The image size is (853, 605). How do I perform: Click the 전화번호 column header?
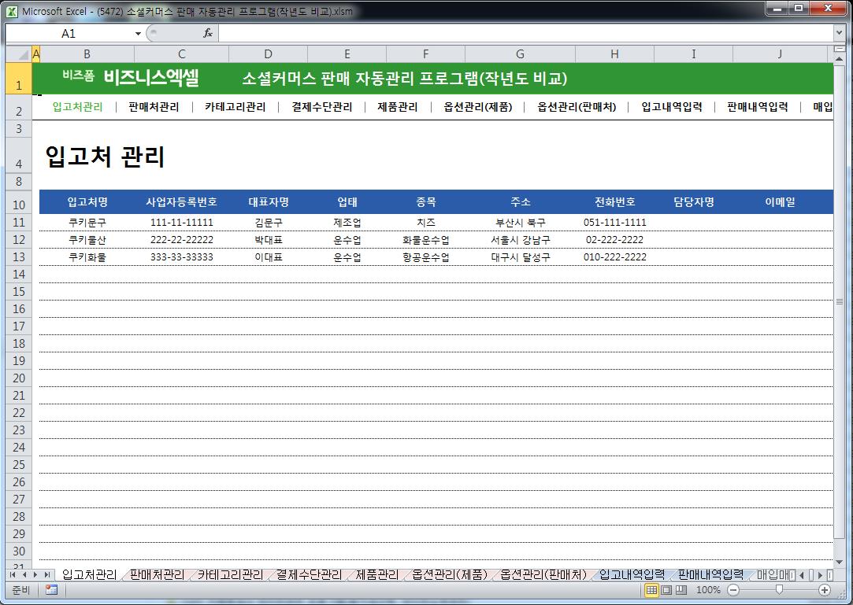pyautogui.click(x=614, y=202)
